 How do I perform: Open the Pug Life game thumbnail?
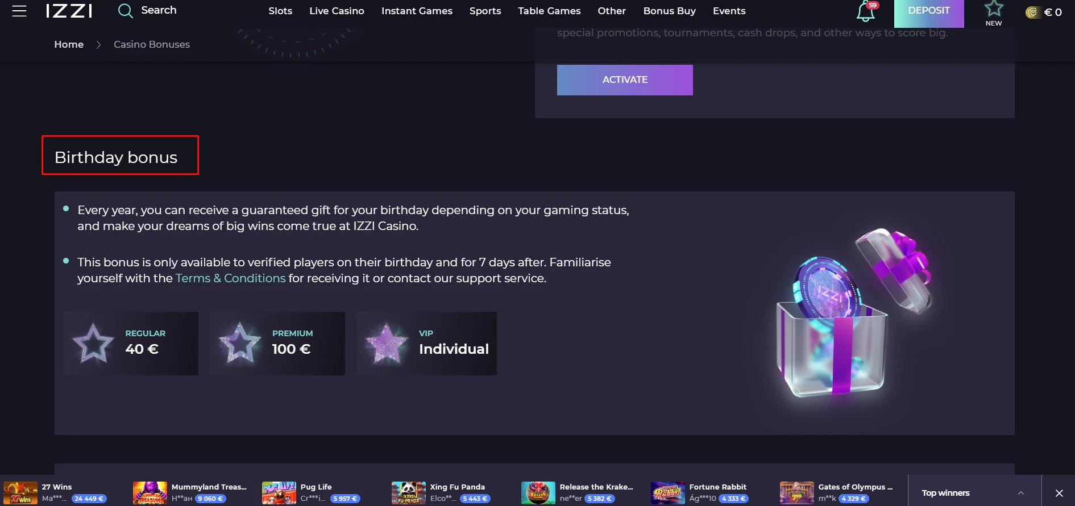(279, 493)
